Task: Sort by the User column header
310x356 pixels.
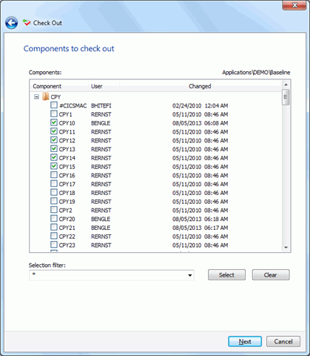Action: [104, 86]
